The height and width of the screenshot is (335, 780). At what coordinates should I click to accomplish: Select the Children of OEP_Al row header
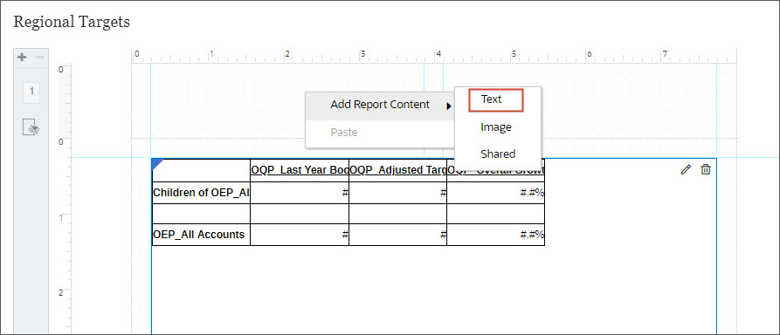201,193
